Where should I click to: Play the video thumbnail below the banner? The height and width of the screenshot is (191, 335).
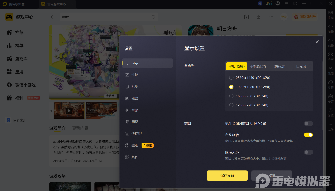click(69, 111)
